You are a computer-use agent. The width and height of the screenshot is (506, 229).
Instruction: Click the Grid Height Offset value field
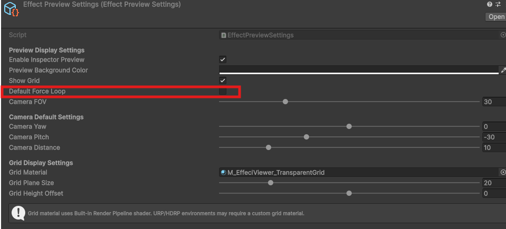pos(493,193)
